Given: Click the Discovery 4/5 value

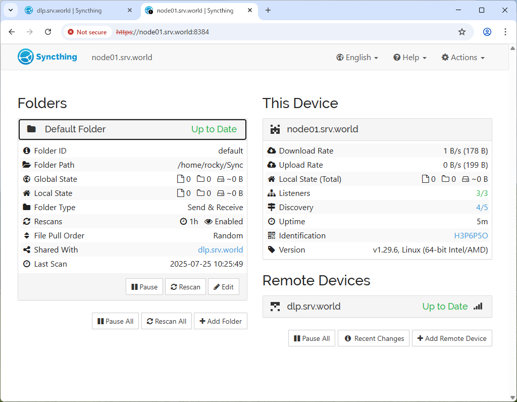Looking at the screenshot, I should point(482,207).
